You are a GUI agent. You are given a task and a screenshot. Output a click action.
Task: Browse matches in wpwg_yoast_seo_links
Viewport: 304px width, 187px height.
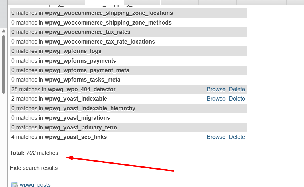click(x=216, y=137)
